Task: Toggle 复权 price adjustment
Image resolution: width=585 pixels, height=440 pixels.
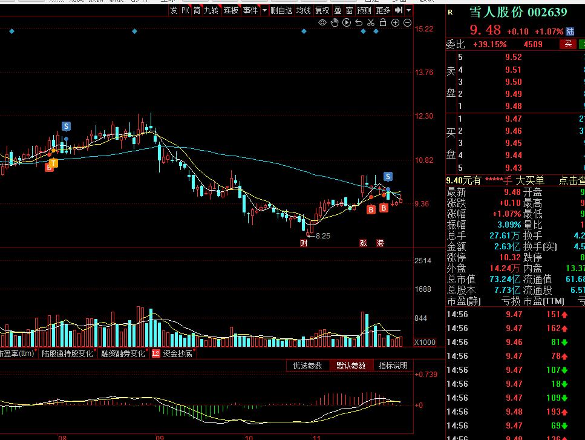Action: pyautogui.click(x=322, y=10)
